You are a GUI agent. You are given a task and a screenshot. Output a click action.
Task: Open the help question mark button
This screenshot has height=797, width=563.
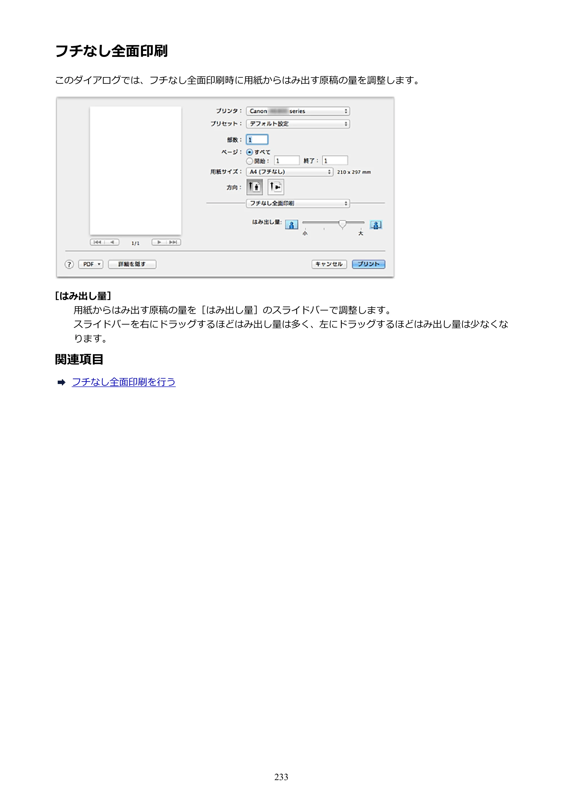coord(69,265)
